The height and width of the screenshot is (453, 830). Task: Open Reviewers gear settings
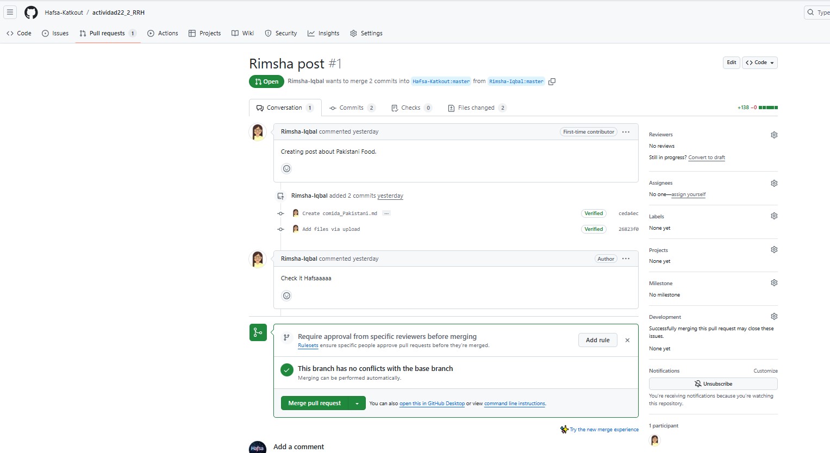774,135
